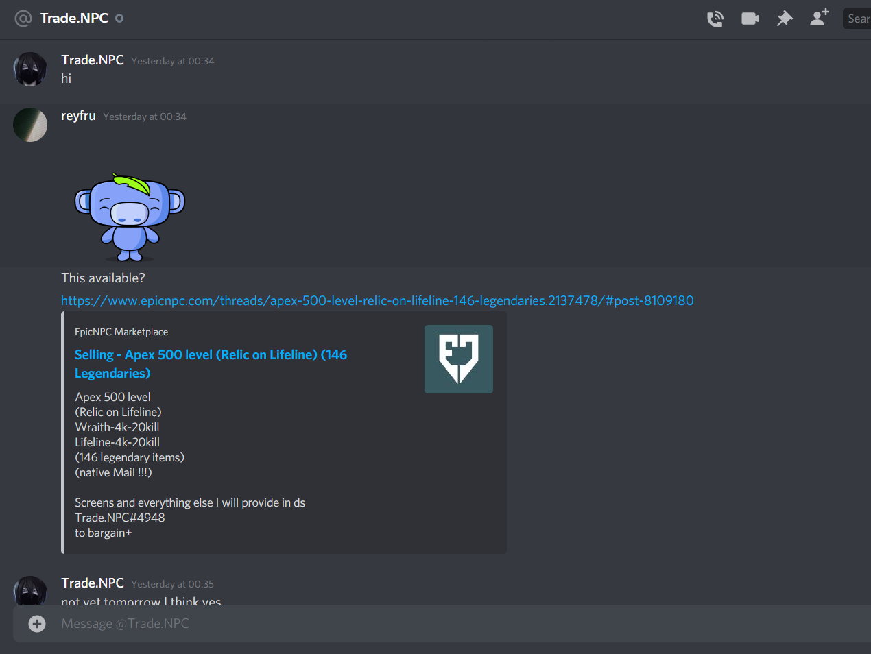This screenshot has height=654, width=871.
Task: Click the plus attach-file button
Action: pos(37,623)
